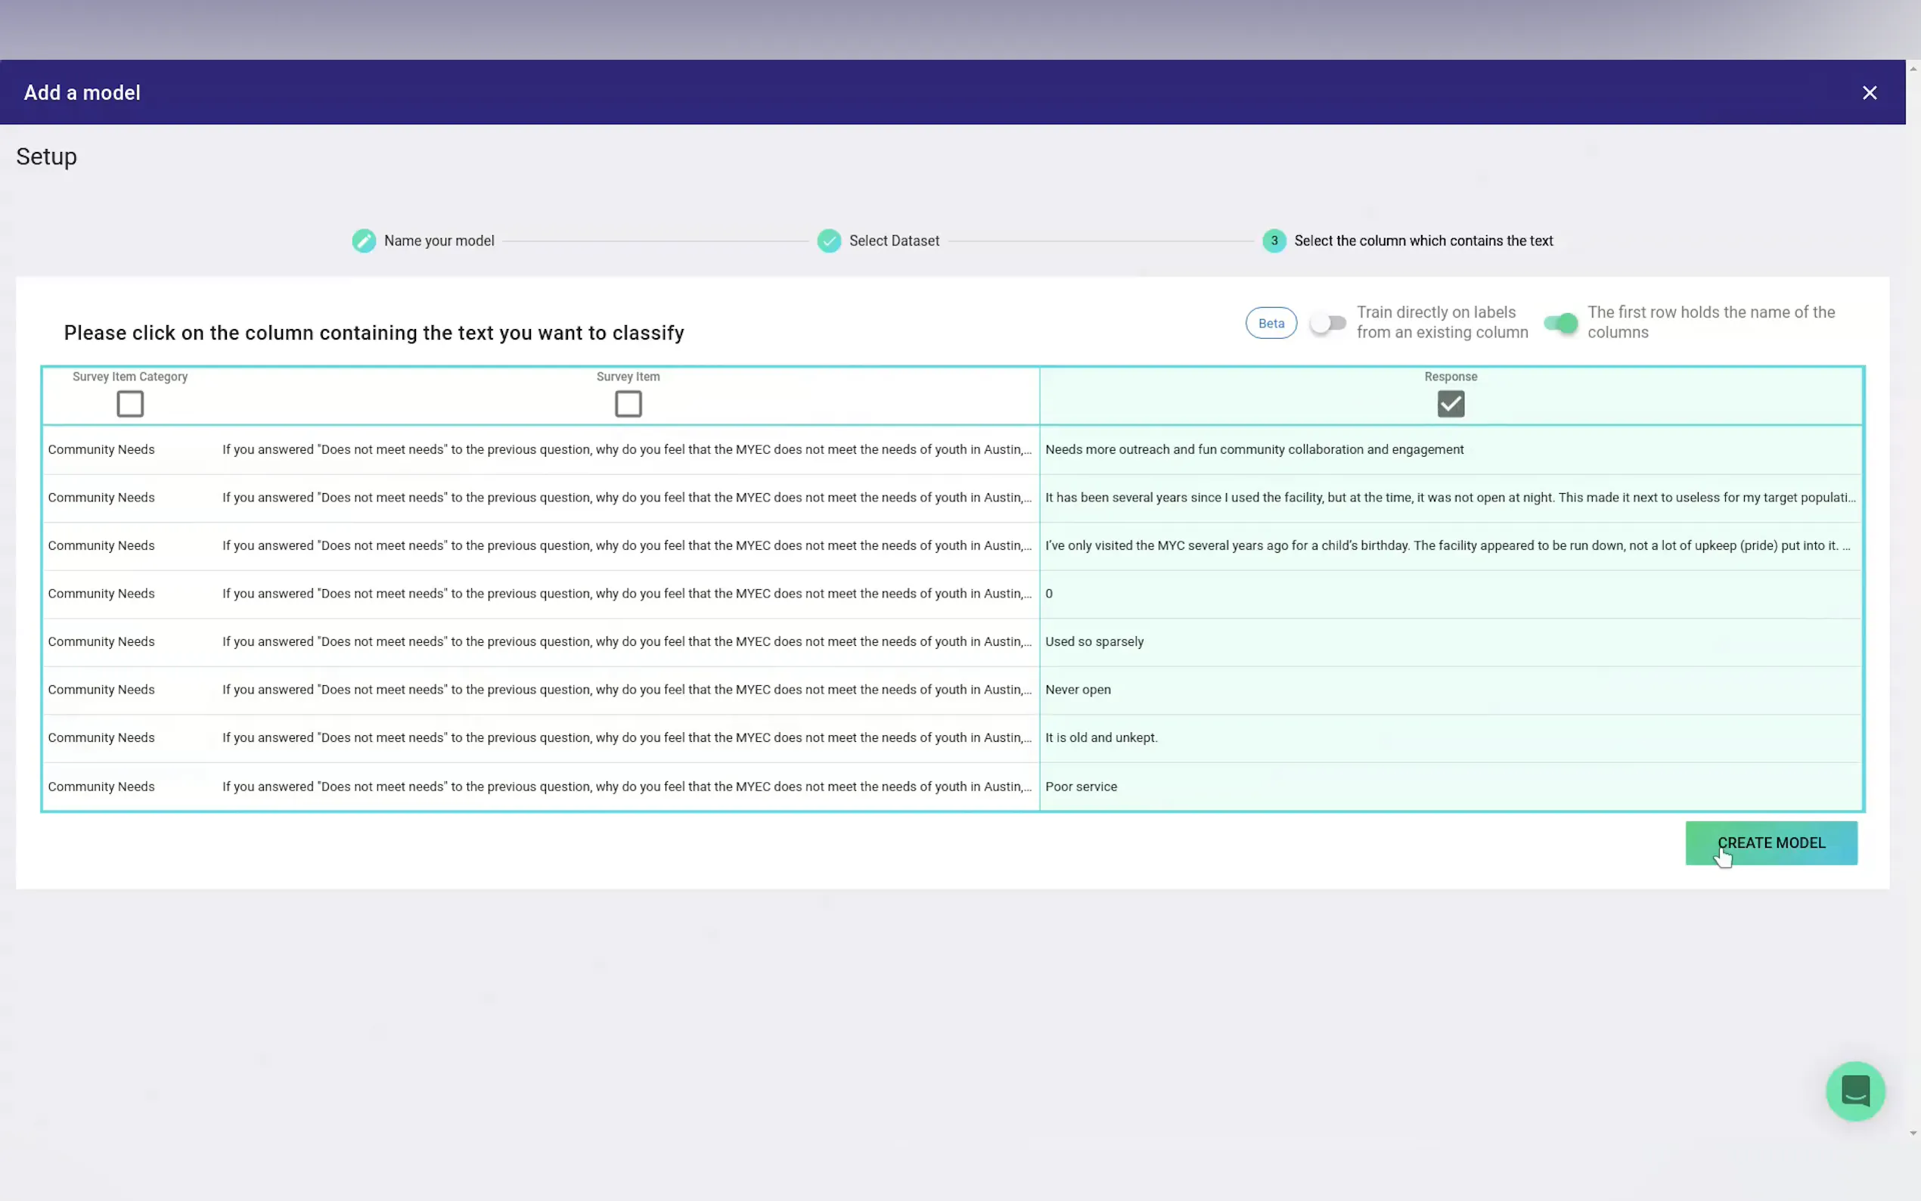Click the scrollbar up arrow
Screen dimensions: 1921x1201
1913,69
